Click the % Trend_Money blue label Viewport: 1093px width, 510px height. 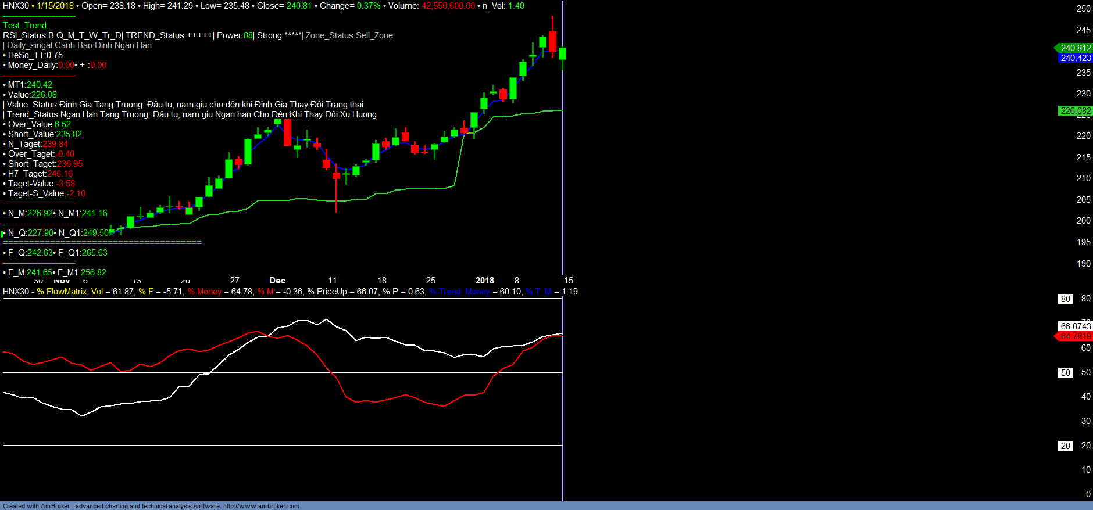point(459,292)
